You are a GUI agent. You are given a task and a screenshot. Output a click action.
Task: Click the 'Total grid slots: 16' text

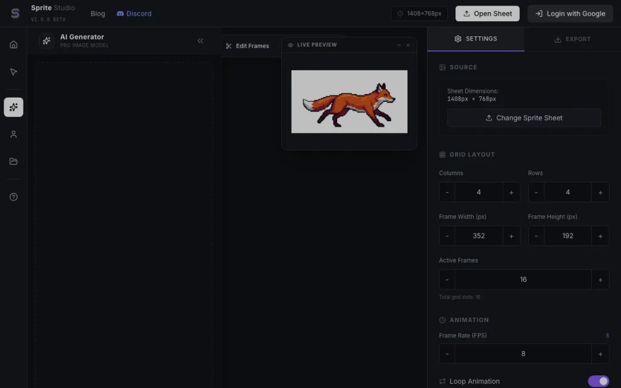pyautogui.click(x=460, y=297)
